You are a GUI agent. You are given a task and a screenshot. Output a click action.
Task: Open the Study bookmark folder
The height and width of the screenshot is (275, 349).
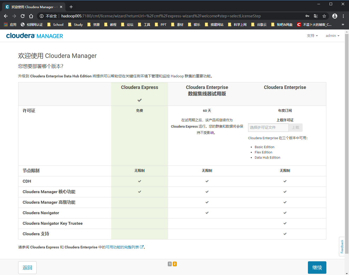75,24
